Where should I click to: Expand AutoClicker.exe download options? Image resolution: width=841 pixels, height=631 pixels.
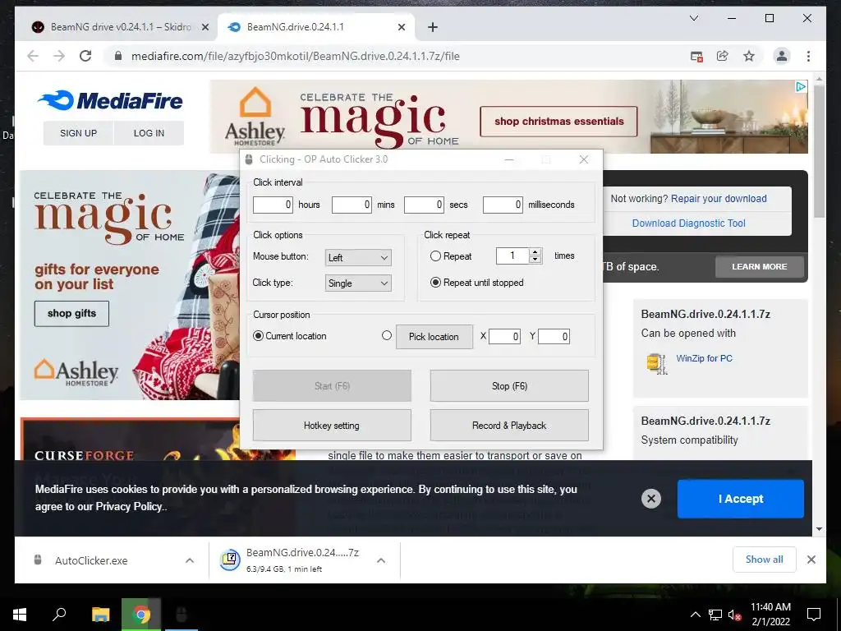click(x=190, y=560)
